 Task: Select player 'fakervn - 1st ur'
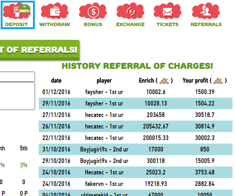pos(104,184)
